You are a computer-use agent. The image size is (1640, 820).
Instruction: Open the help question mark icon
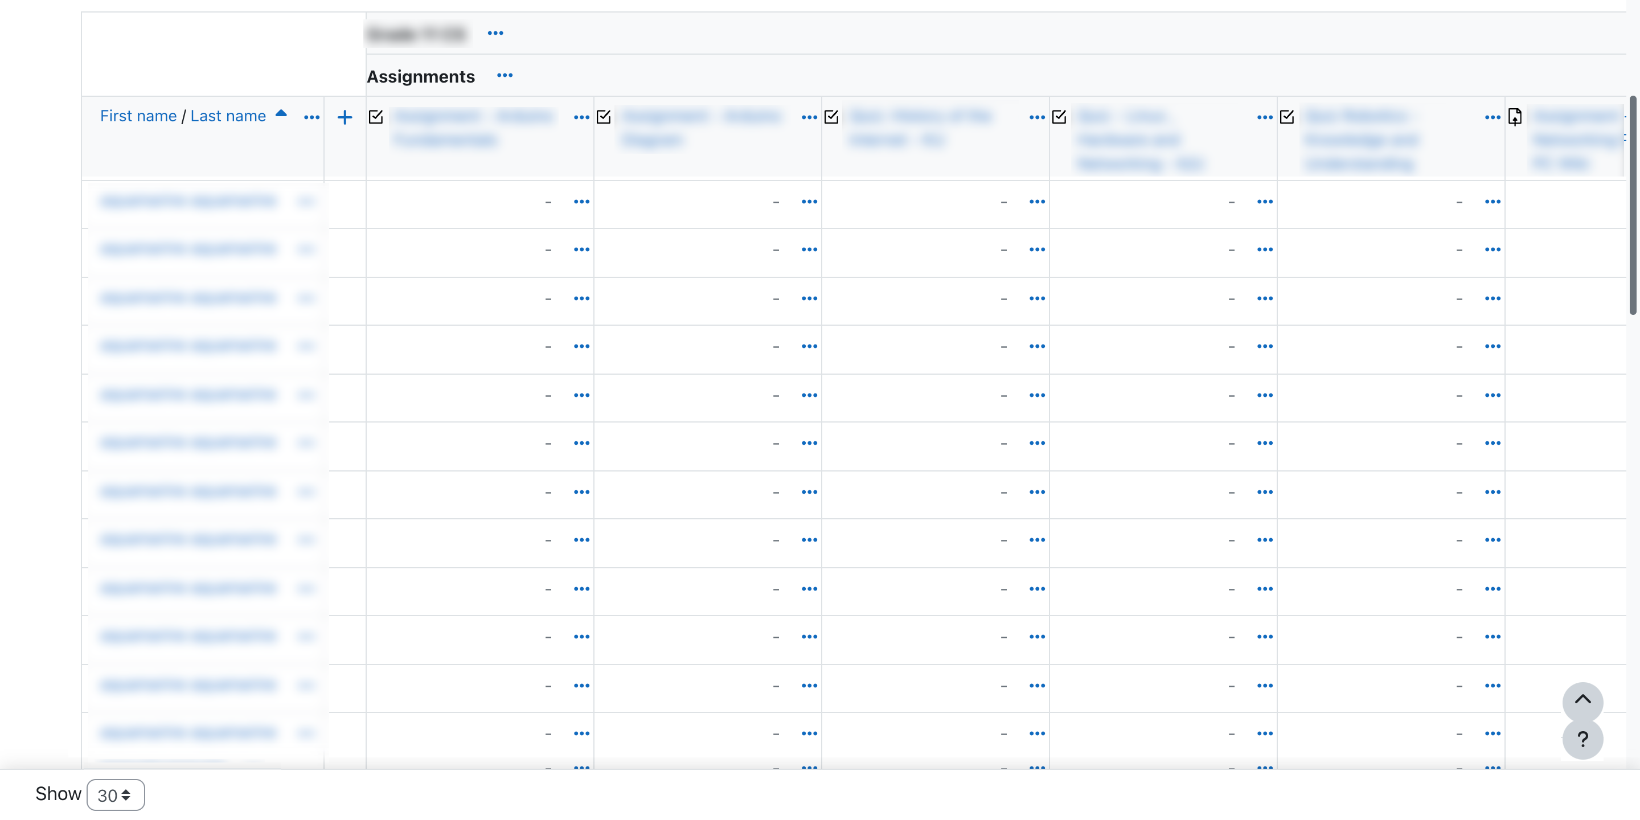click(1583, 739)
